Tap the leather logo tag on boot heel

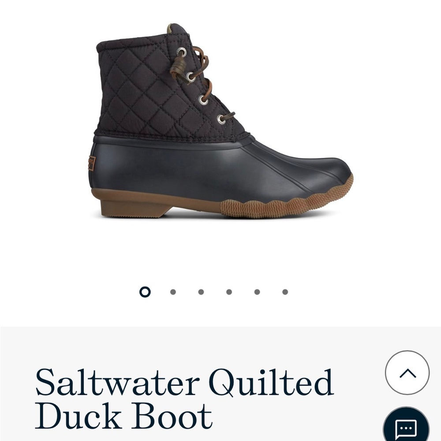tap(92, 163)
